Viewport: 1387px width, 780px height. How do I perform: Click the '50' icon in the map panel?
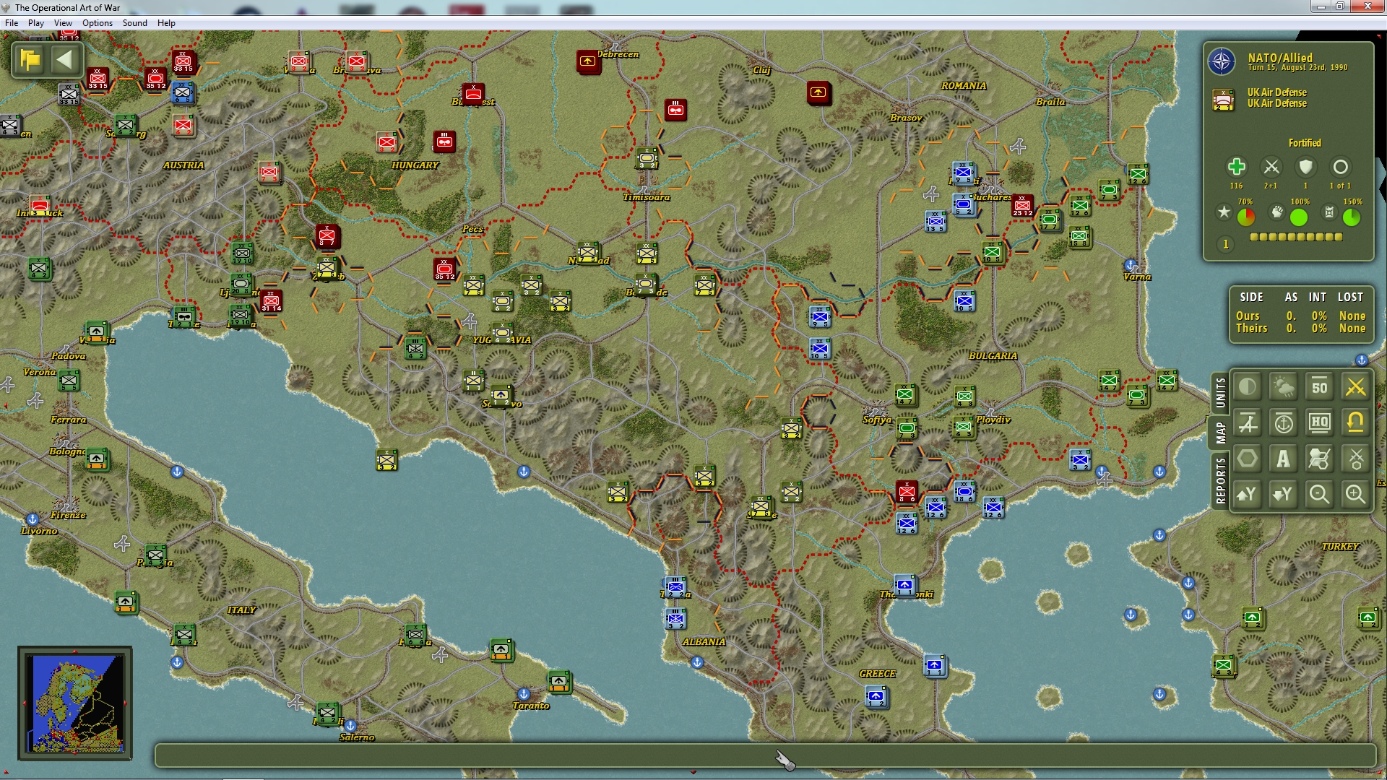(x=1320, y=387)
